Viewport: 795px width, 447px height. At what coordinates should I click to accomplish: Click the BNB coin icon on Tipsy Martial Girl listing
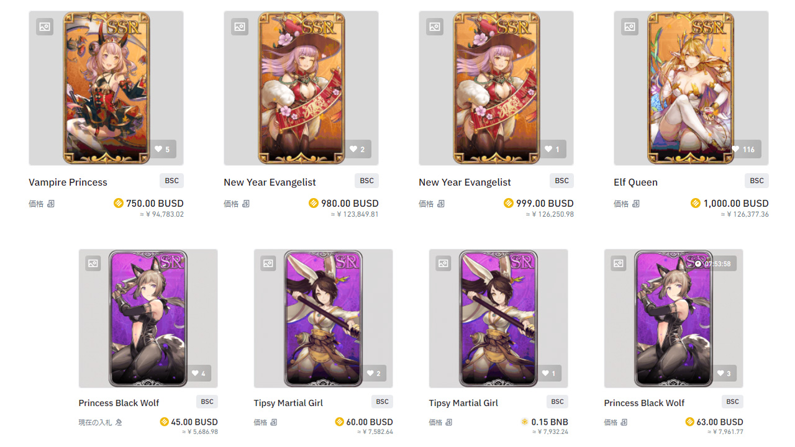[x=525, y=422]
